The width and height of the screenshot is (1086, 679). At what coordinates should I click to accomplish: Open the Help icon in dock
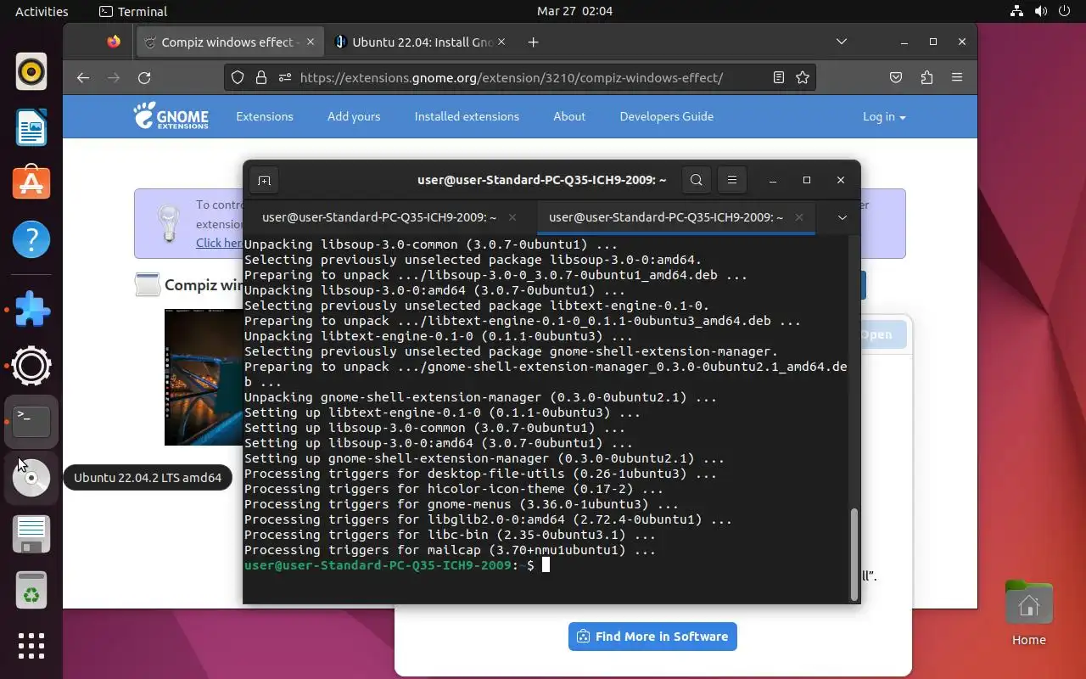pyautogui.click(x=31, y=238)
